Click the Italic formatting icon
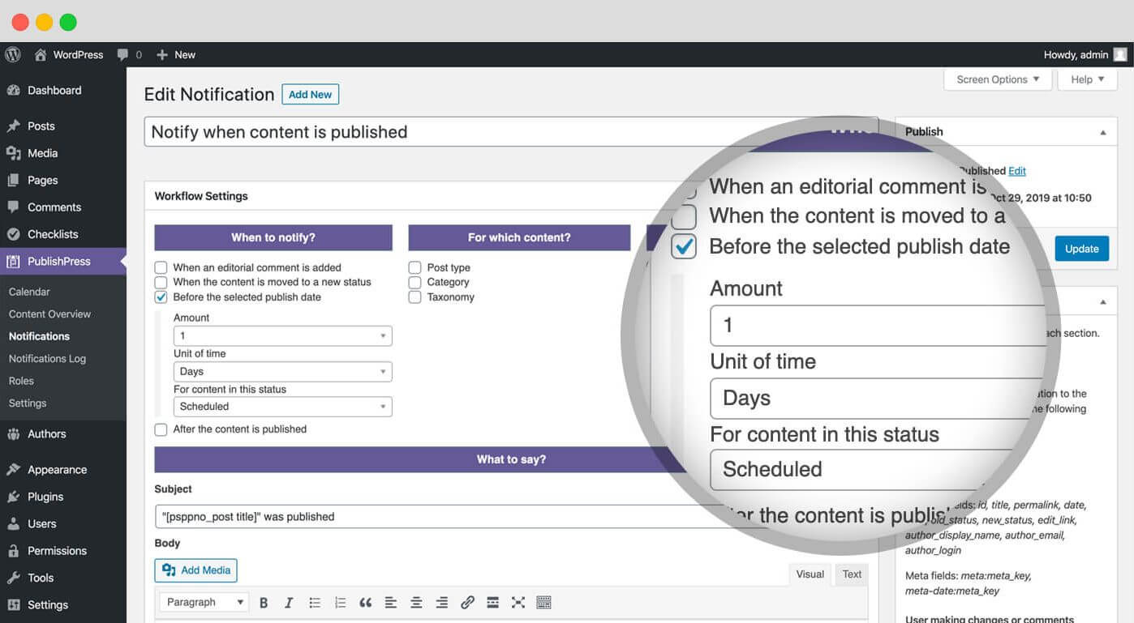This screenshot has width=1134, height=623. point(289,603)
